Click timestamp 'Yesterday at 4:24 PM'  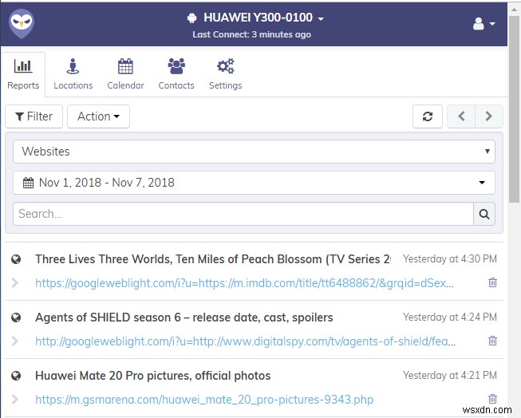(450, 317)
